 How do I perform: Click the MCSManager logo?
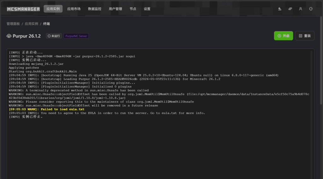click(x=23, y=9)
